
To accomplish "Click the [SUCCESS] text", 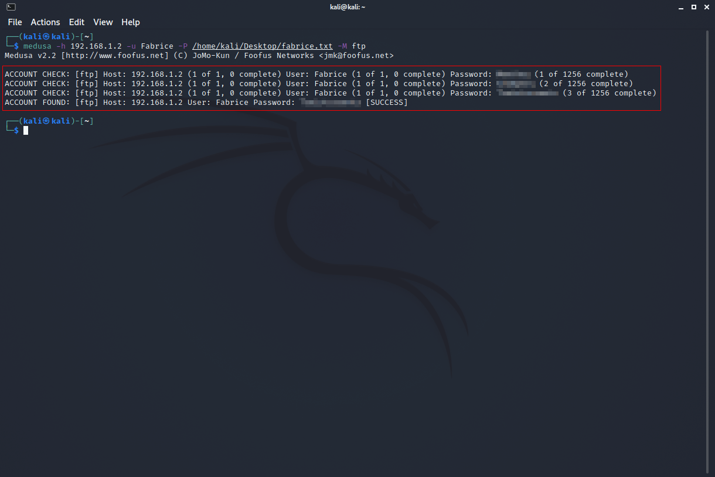I will pyautogui.click(x=387, y=102).
